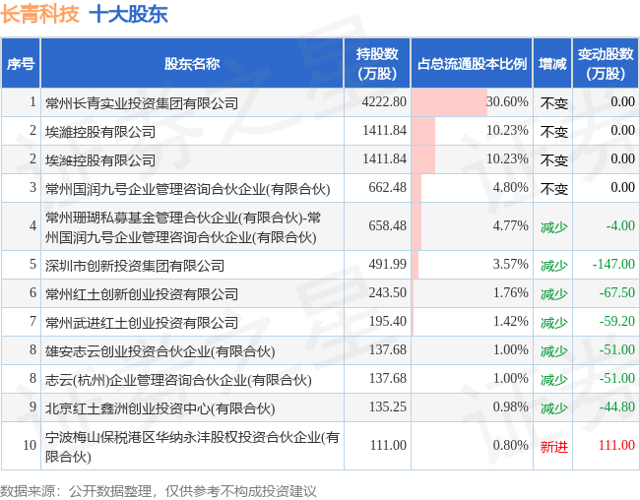
Task: Click shareholder 常州红土创新创业投资有限公司
Action: click(x=142, y=294)
